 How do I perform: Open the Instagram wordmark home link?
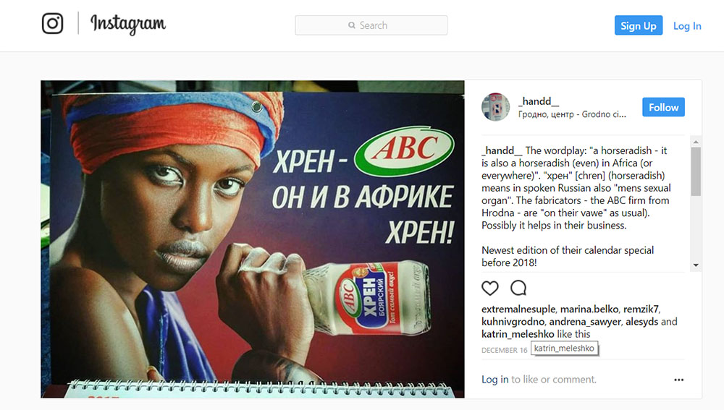[x=128, y=24]
